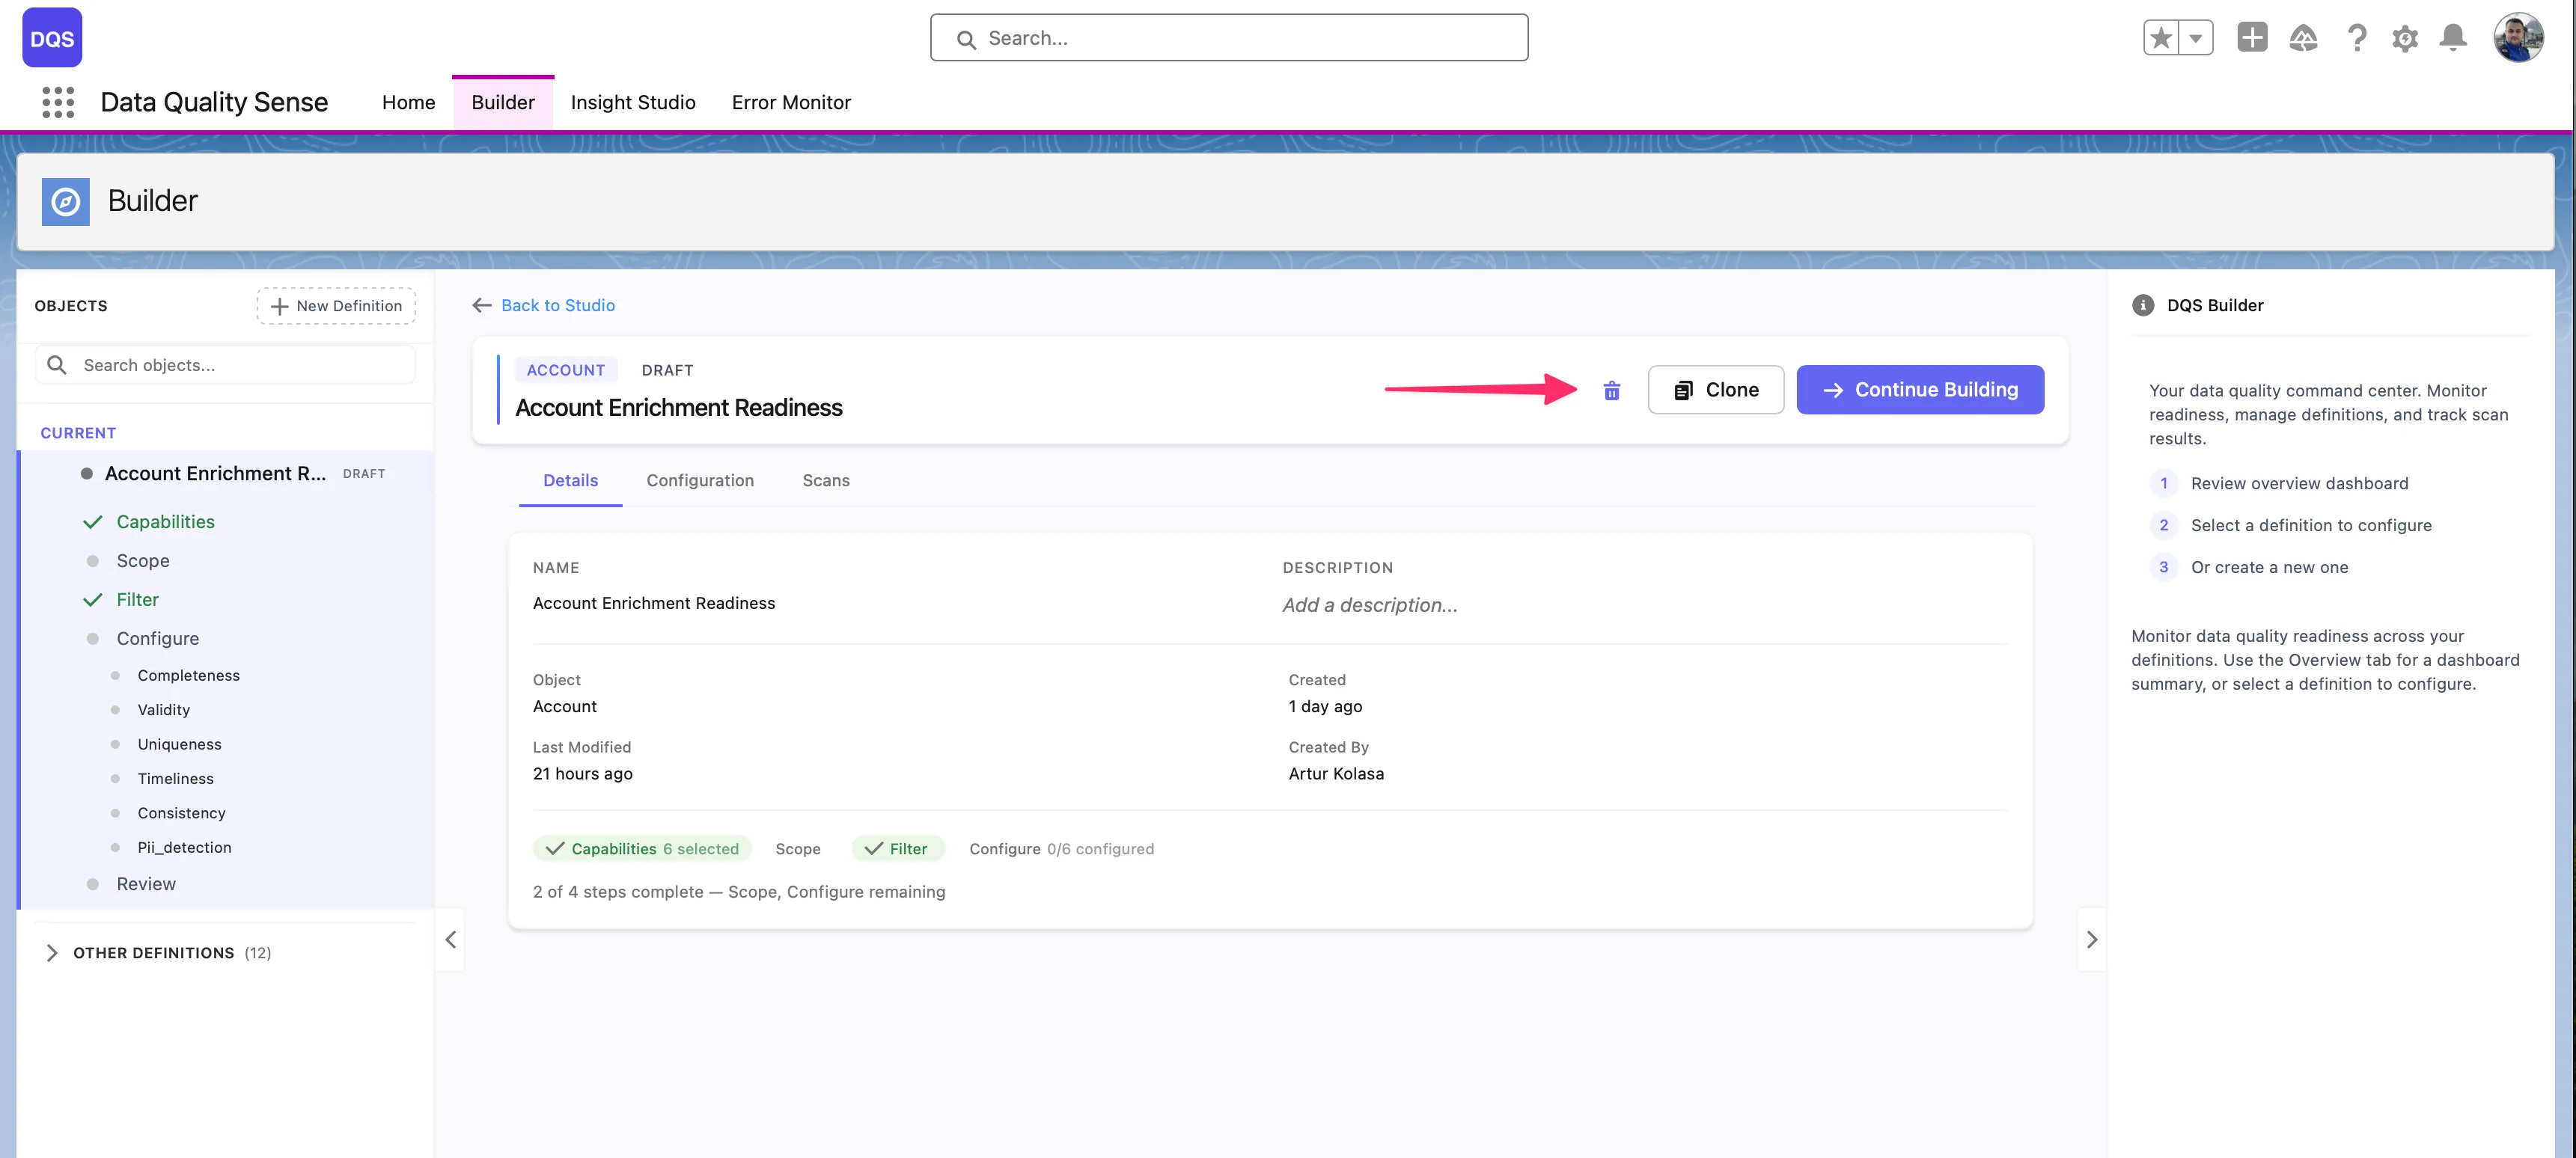Collapse the Objects sidebar panel
Viewport: 2576px width, 1158px height.
(x=449, y=939)
